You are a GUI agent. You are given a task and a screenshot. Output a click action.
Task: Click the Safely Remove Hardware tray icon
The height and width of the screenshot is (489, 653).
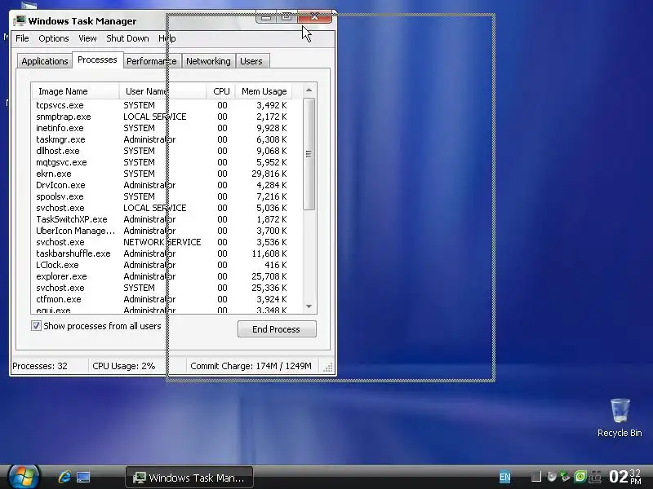[565, 477]
